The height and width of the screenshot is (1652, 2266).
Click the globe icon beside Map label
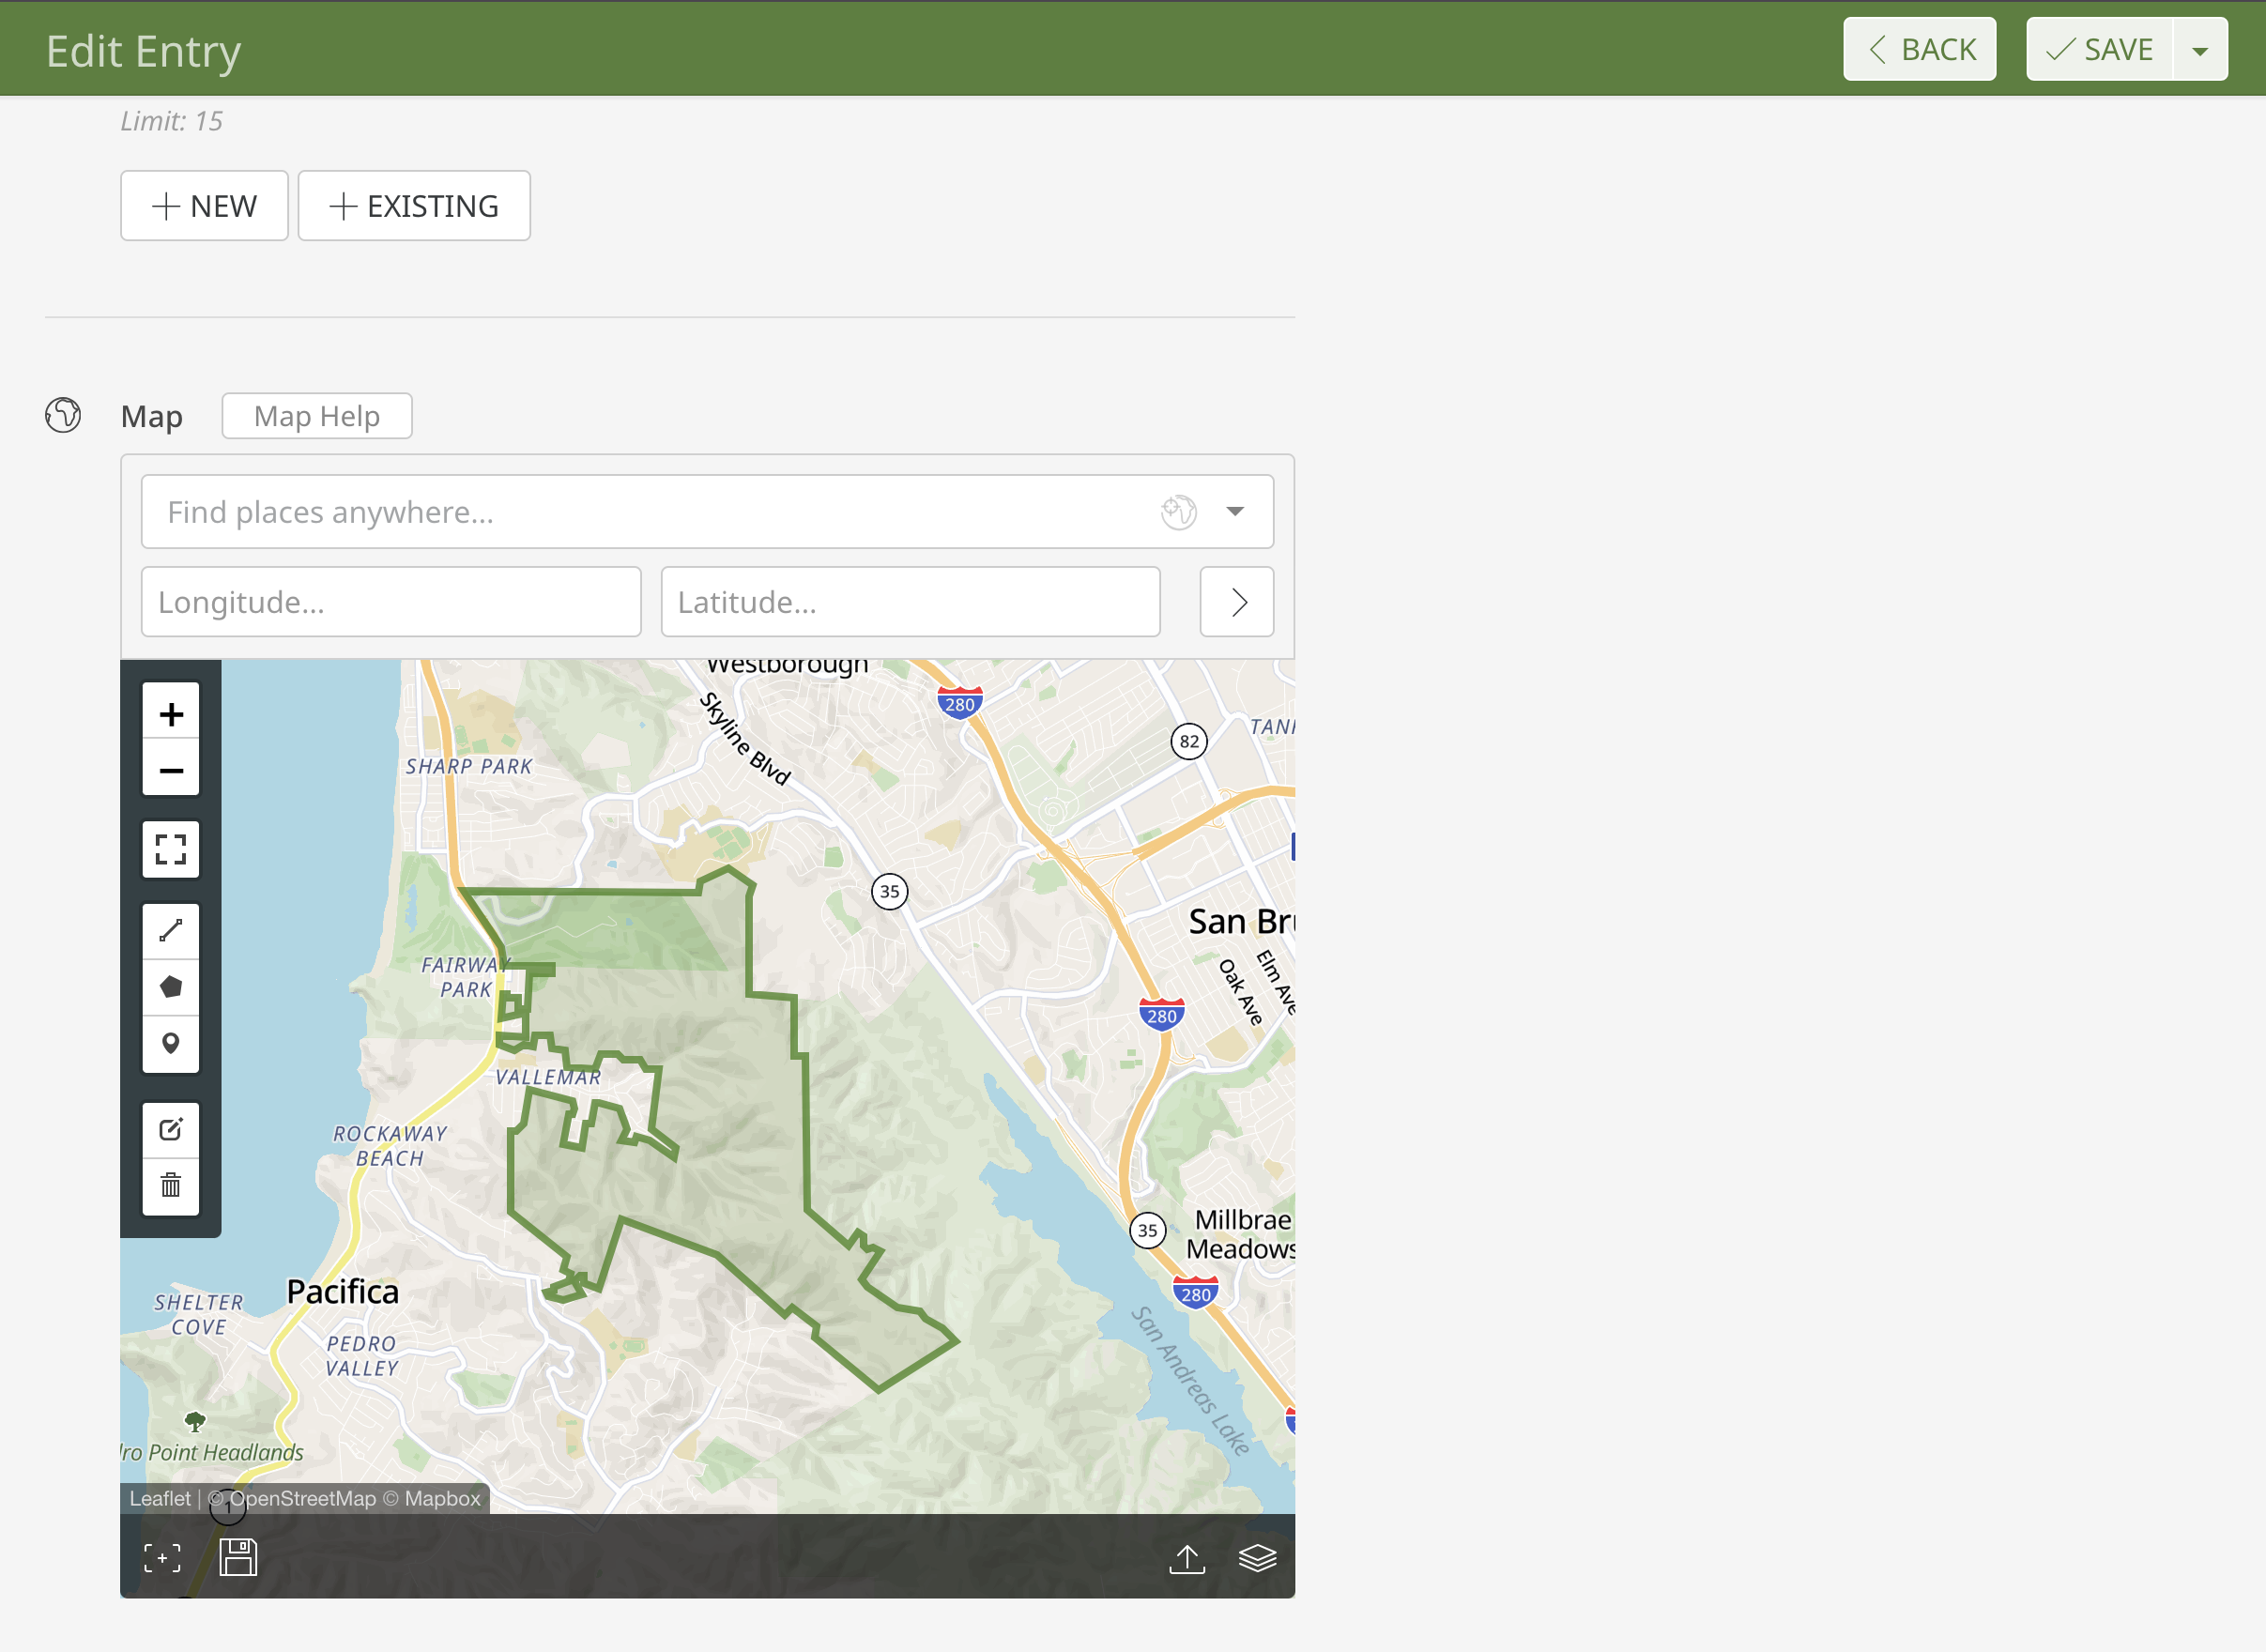coord(63,415)
